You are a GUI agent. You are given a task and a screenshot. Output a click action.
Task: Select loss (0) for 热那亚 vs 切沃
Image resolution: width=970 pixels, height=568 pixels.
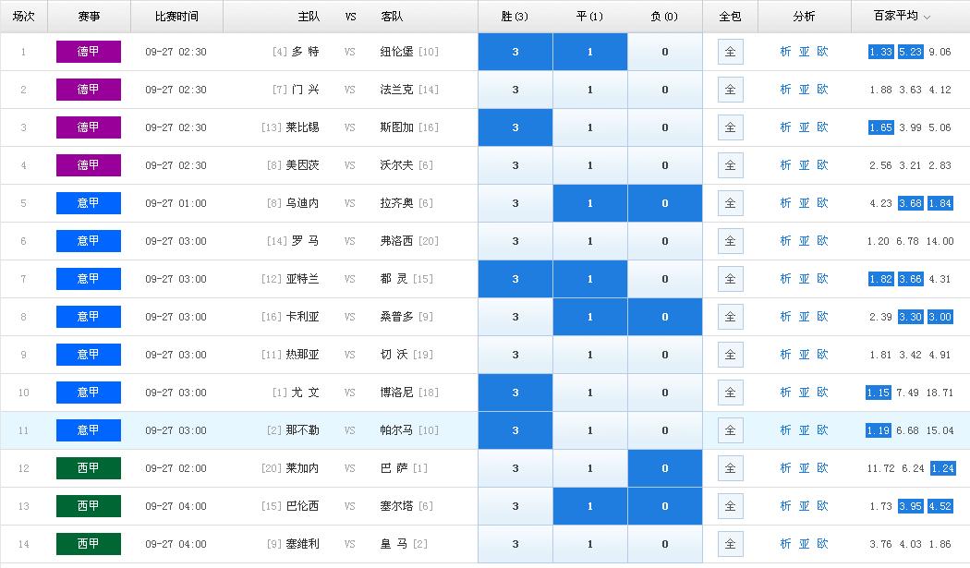click(665, 355)
